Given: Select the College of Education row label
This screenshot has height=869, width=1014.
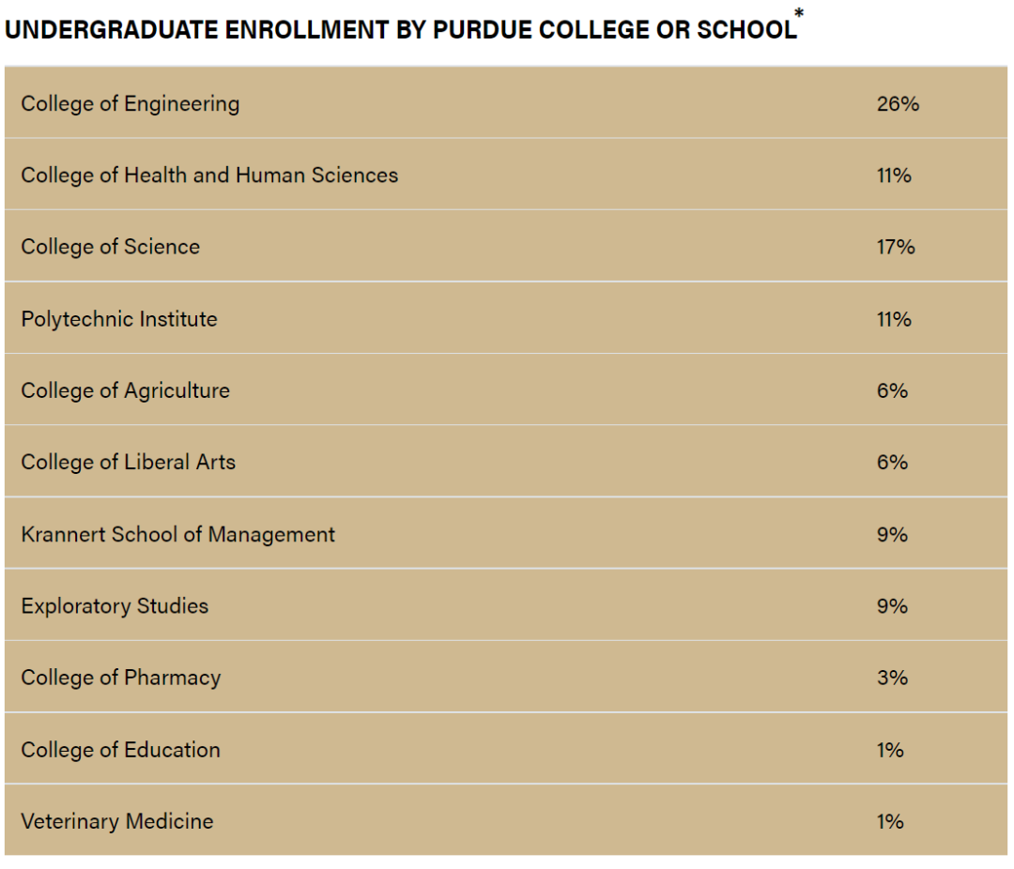Looking at the screenshot, I should tap(121, 750).
